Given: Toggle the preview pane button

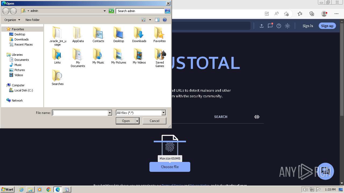Looking at the screenshot, I should pos(157,20).
